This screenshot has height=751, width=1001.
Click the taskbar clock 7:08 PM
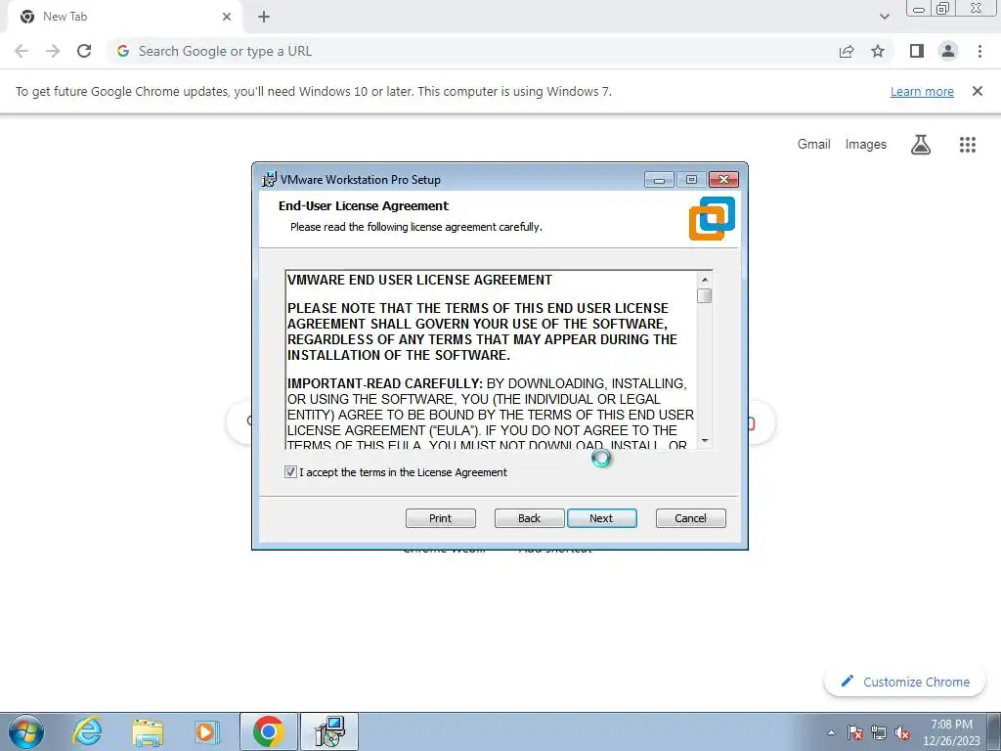[951, 724]
